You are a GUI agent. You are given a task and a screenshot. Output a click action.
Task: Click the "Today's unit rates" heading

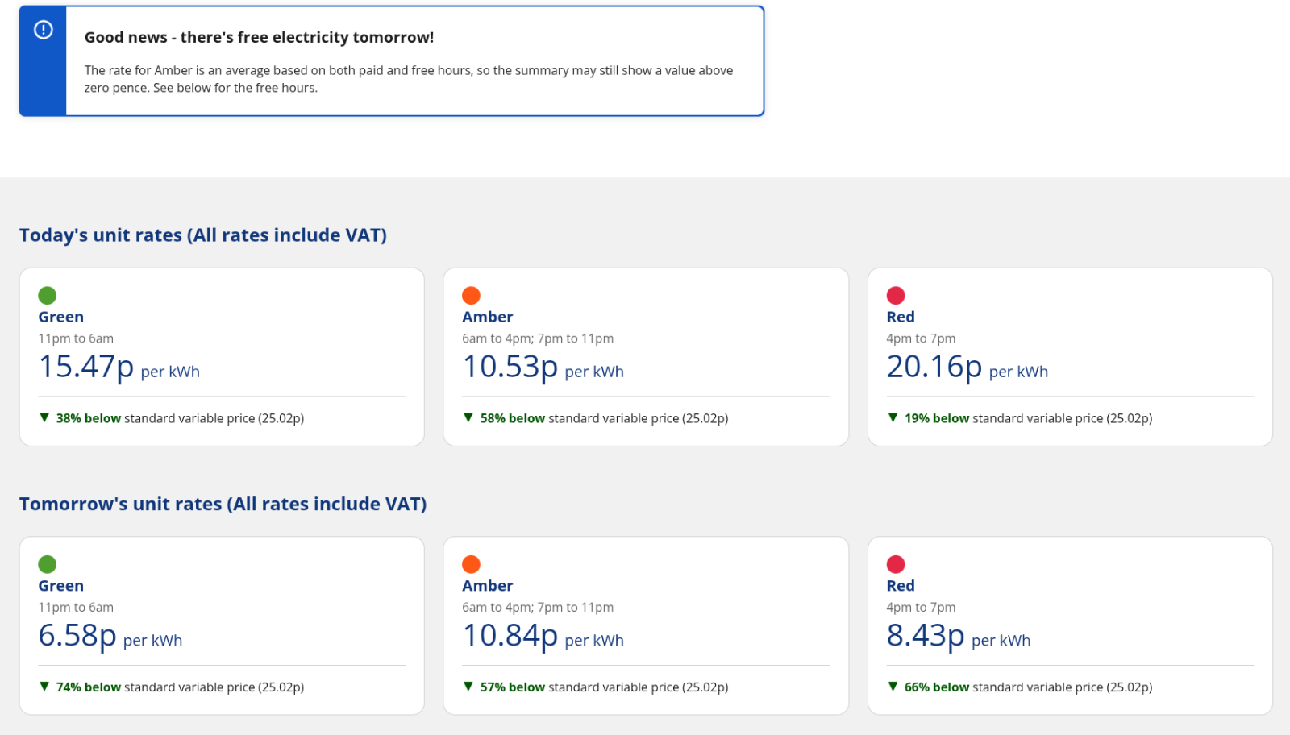pyautogui.click(x=203, y=235)
